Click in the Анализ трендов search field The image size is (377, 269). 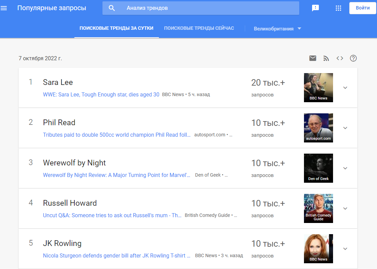coord(201,8)
